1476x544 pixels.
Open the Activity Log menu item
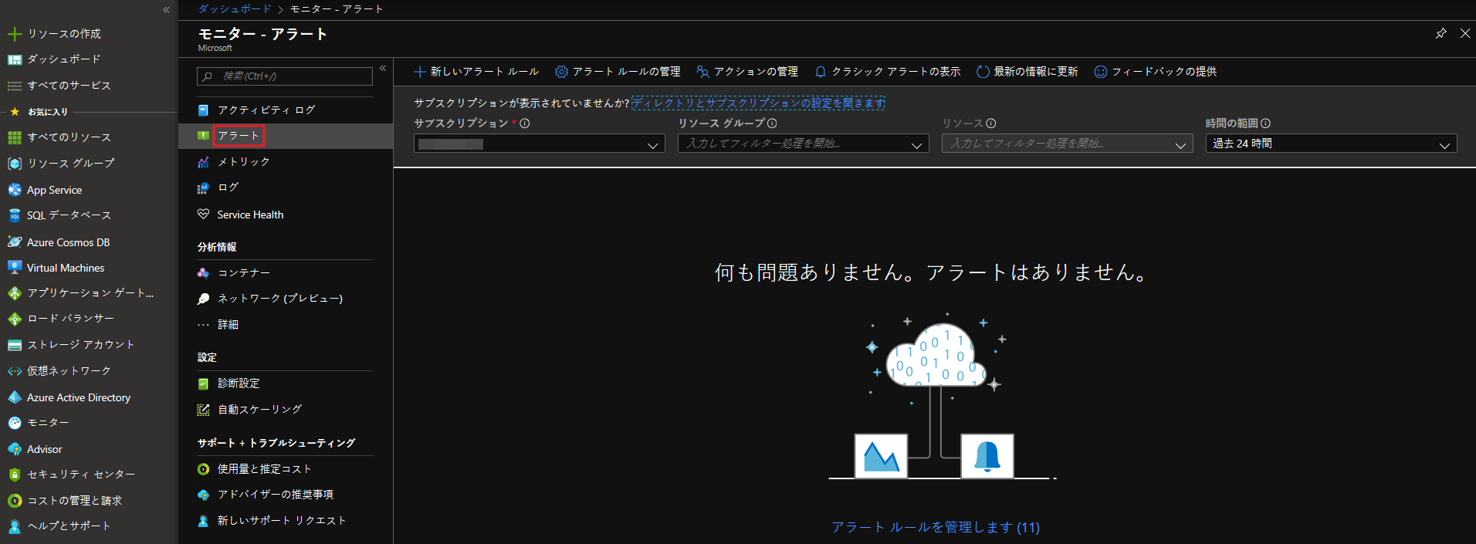click(266, 110)
